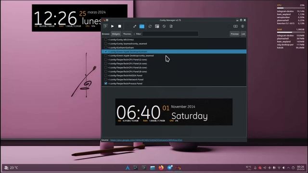
Task: Open the terminal icon in the taskbar
Action: pyautogui.click(x=144, y=168)
